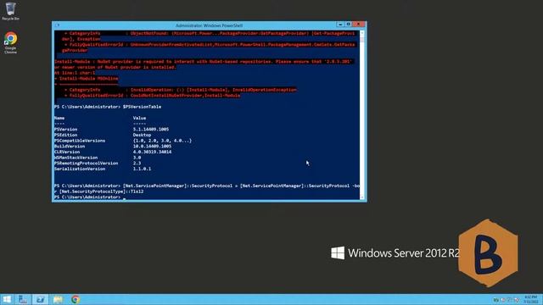This screenshot has height=305, width=543.
Task: Select PowerShell taskbar button
Action: coord(41,299)
